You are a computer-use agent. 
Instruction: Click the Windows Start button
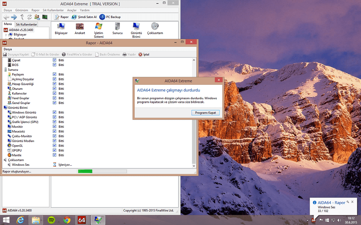(x=6, y=220)
